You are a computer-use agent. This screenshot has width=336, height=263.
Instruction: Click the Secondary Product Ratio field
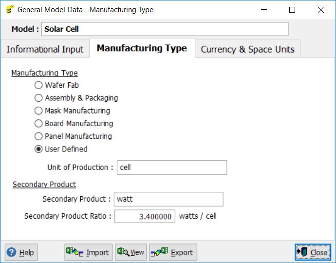pos(145,216)
